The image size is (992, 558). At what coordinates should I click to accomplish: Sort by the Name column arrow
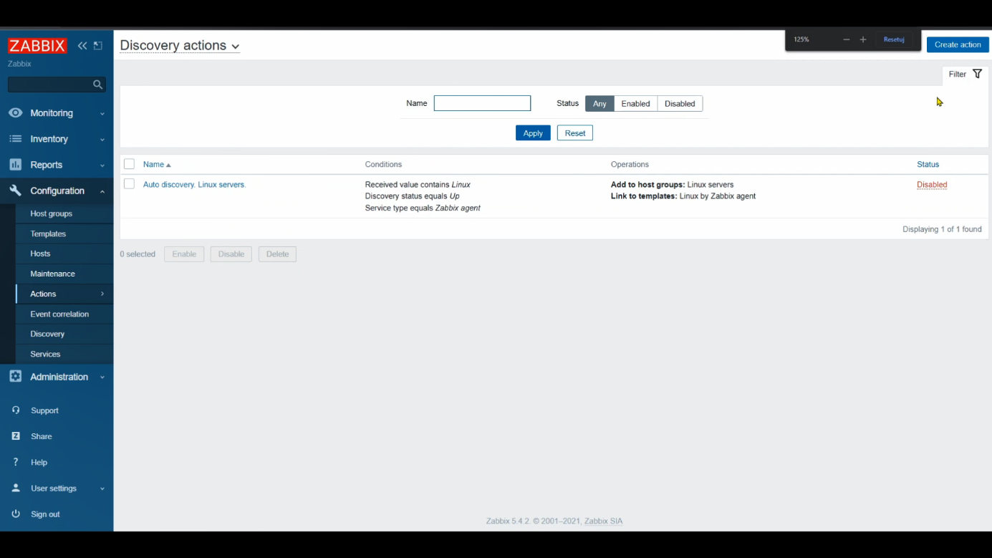(x=168, y=165)
